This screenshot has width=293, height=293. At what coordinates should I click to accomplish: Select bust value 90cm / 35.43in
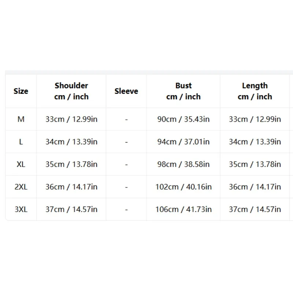[183, 119]
